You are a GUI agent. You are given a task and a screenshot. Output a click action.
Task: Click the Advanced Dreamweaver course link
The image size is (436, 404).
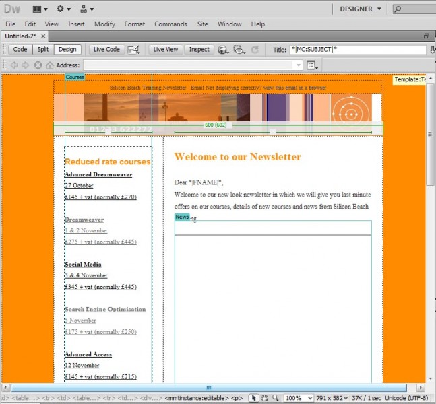[x=98, y=174]
